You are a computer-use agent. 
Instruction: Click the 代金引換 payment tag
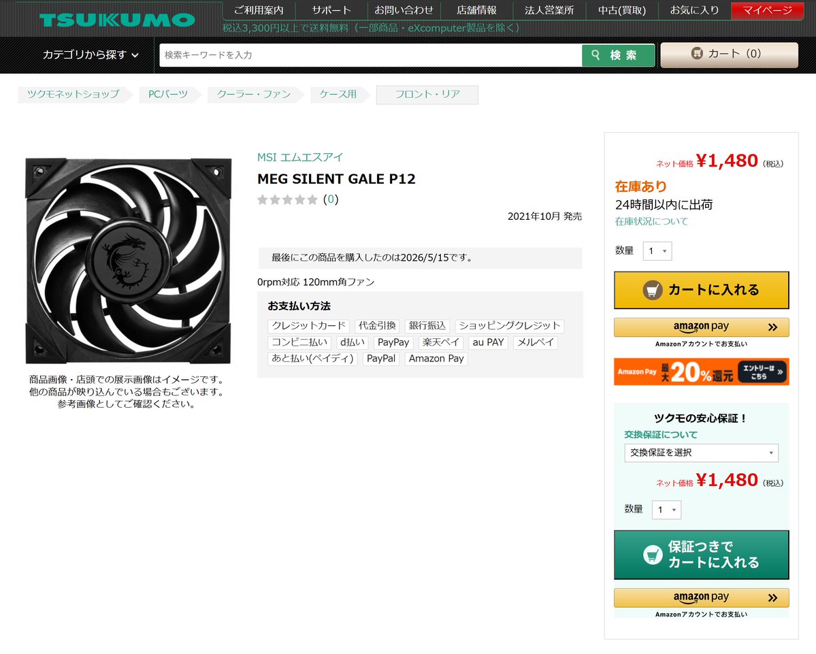tap(377, 326)
